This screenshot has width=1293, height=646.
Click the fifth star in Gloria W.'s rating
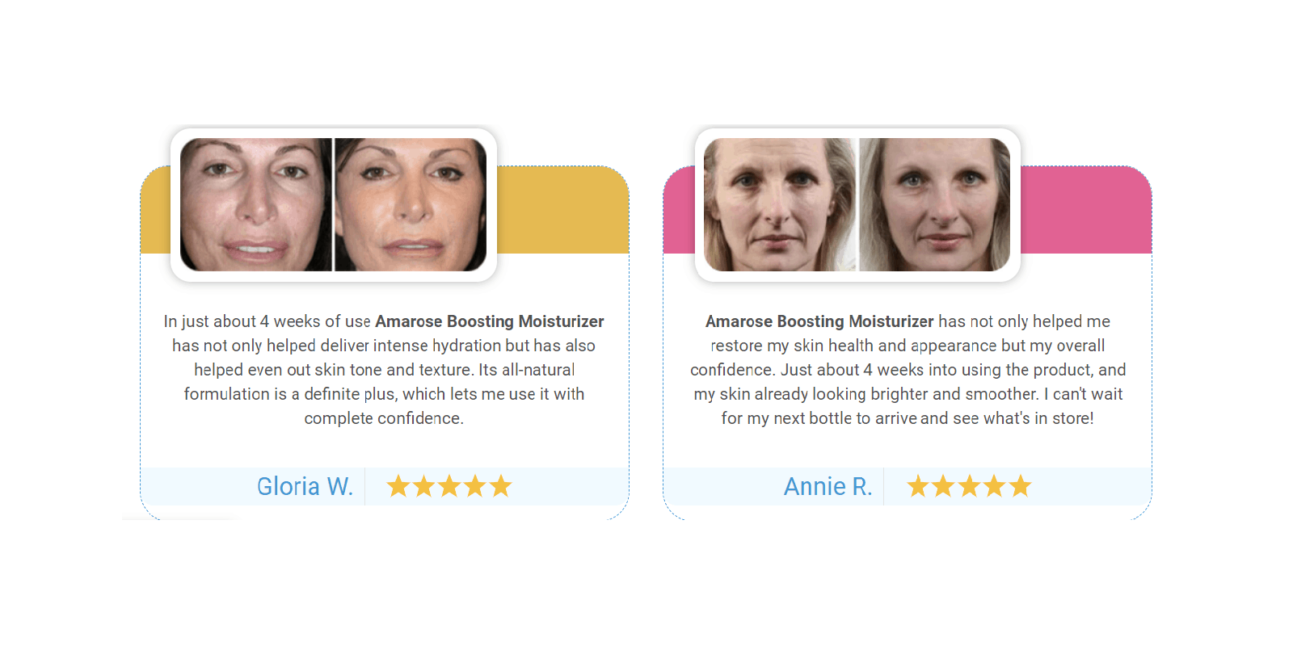pyautogui.click(x=501, y=486)
